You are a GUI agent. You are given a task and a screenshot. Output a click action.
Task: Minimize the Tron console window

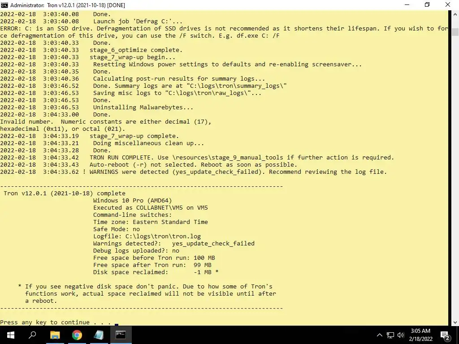[407, 5]
